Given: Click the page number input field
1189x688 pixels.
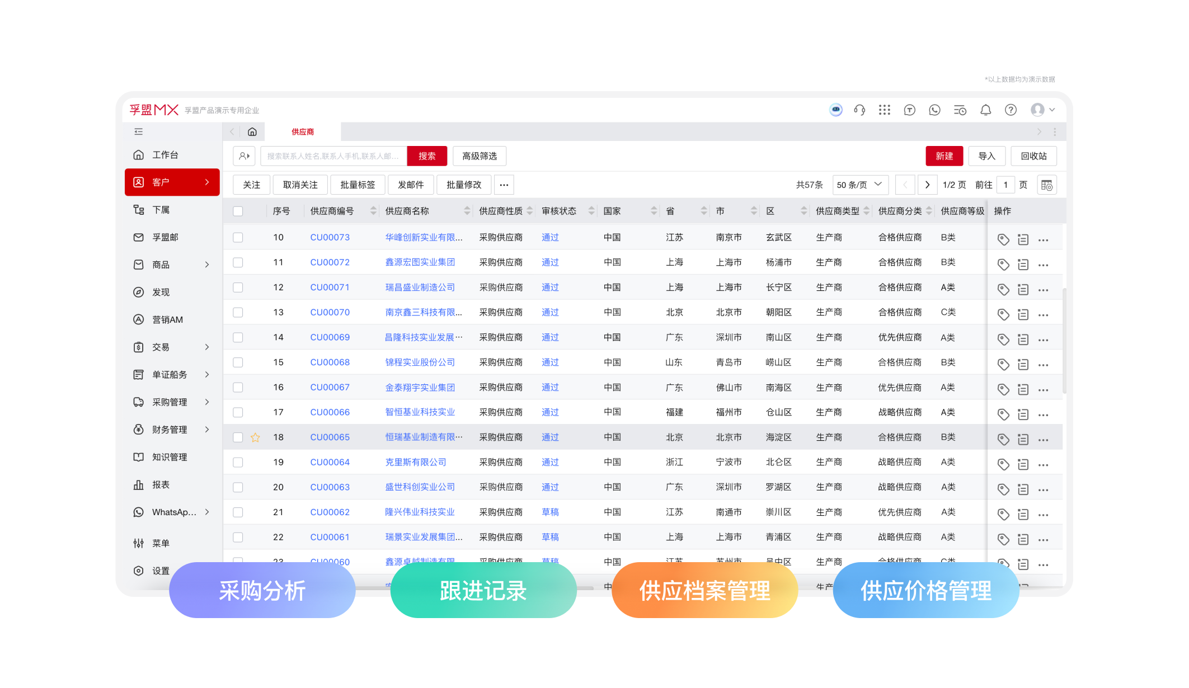Looking at the screenshot, I should (x=1005, y=185).
